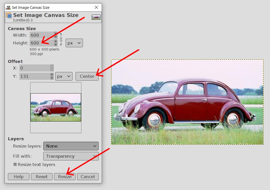The height and width of the screenshot is (190, 270).
Task: Open the Fill with Transparency dropdown
Action: tap(71, 156)
